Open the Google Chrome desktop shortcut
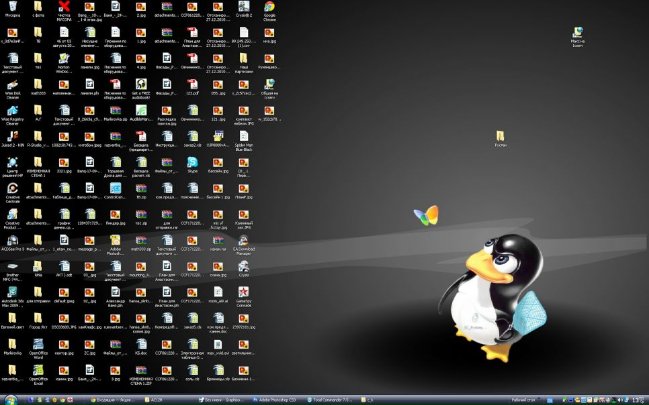The width and height of the screenshot is (649, 405). (x=269, y=11)
